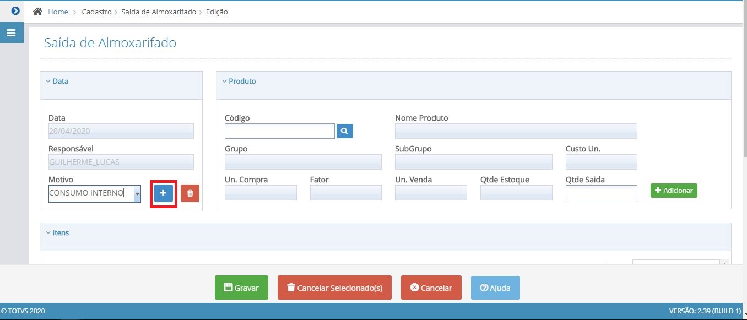Go to Home breadcrumb link
747x320 pixels.
click(x=58, y=12)
